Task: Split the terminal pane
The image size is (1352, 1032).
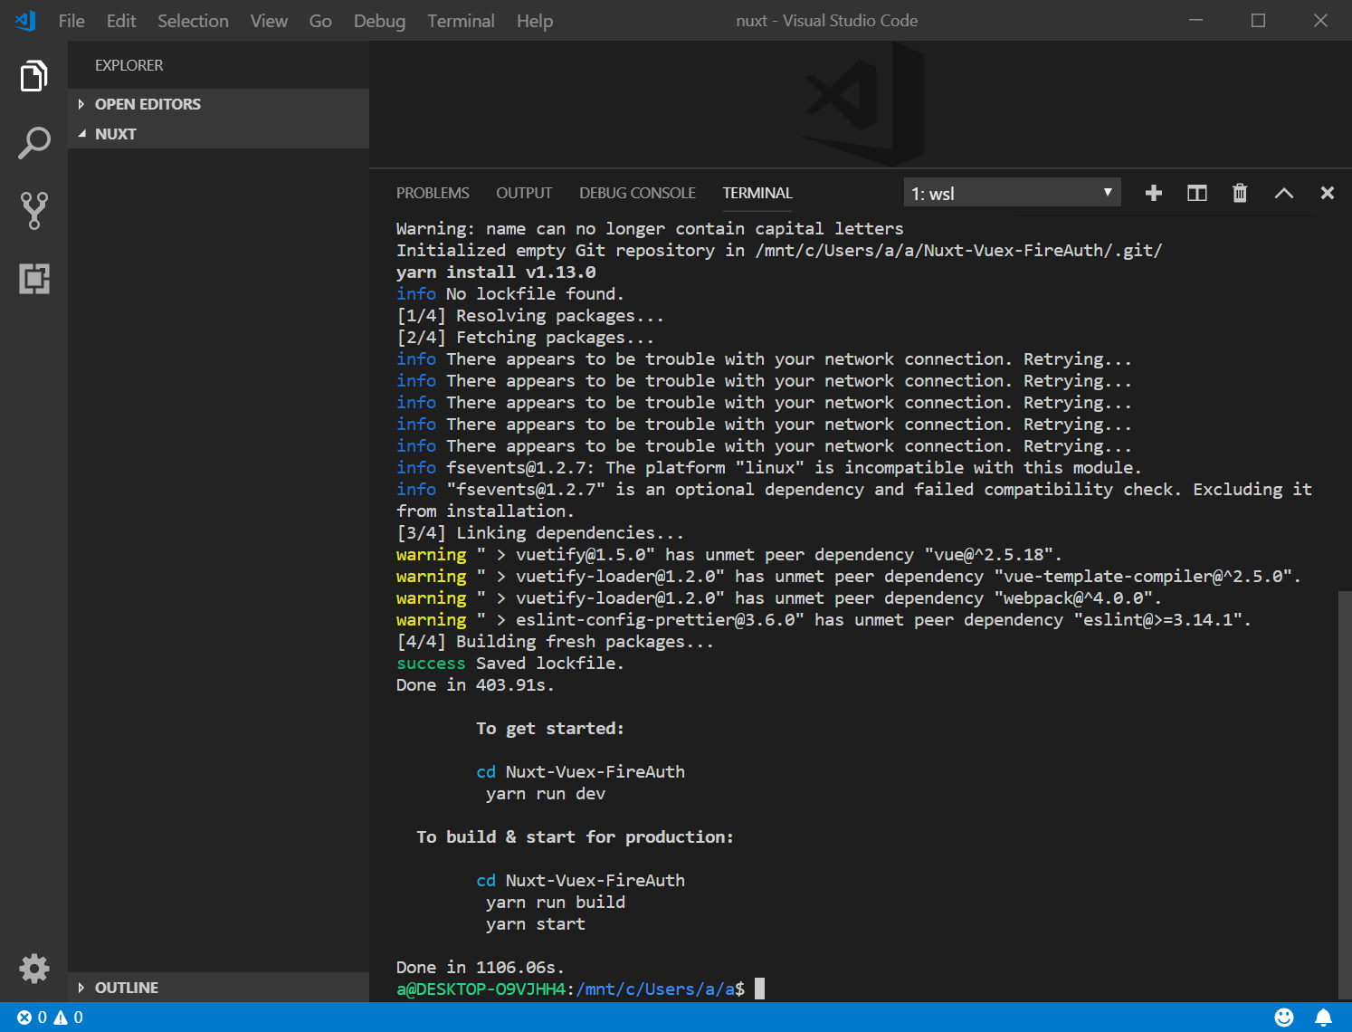Action: click(1196, 193)
